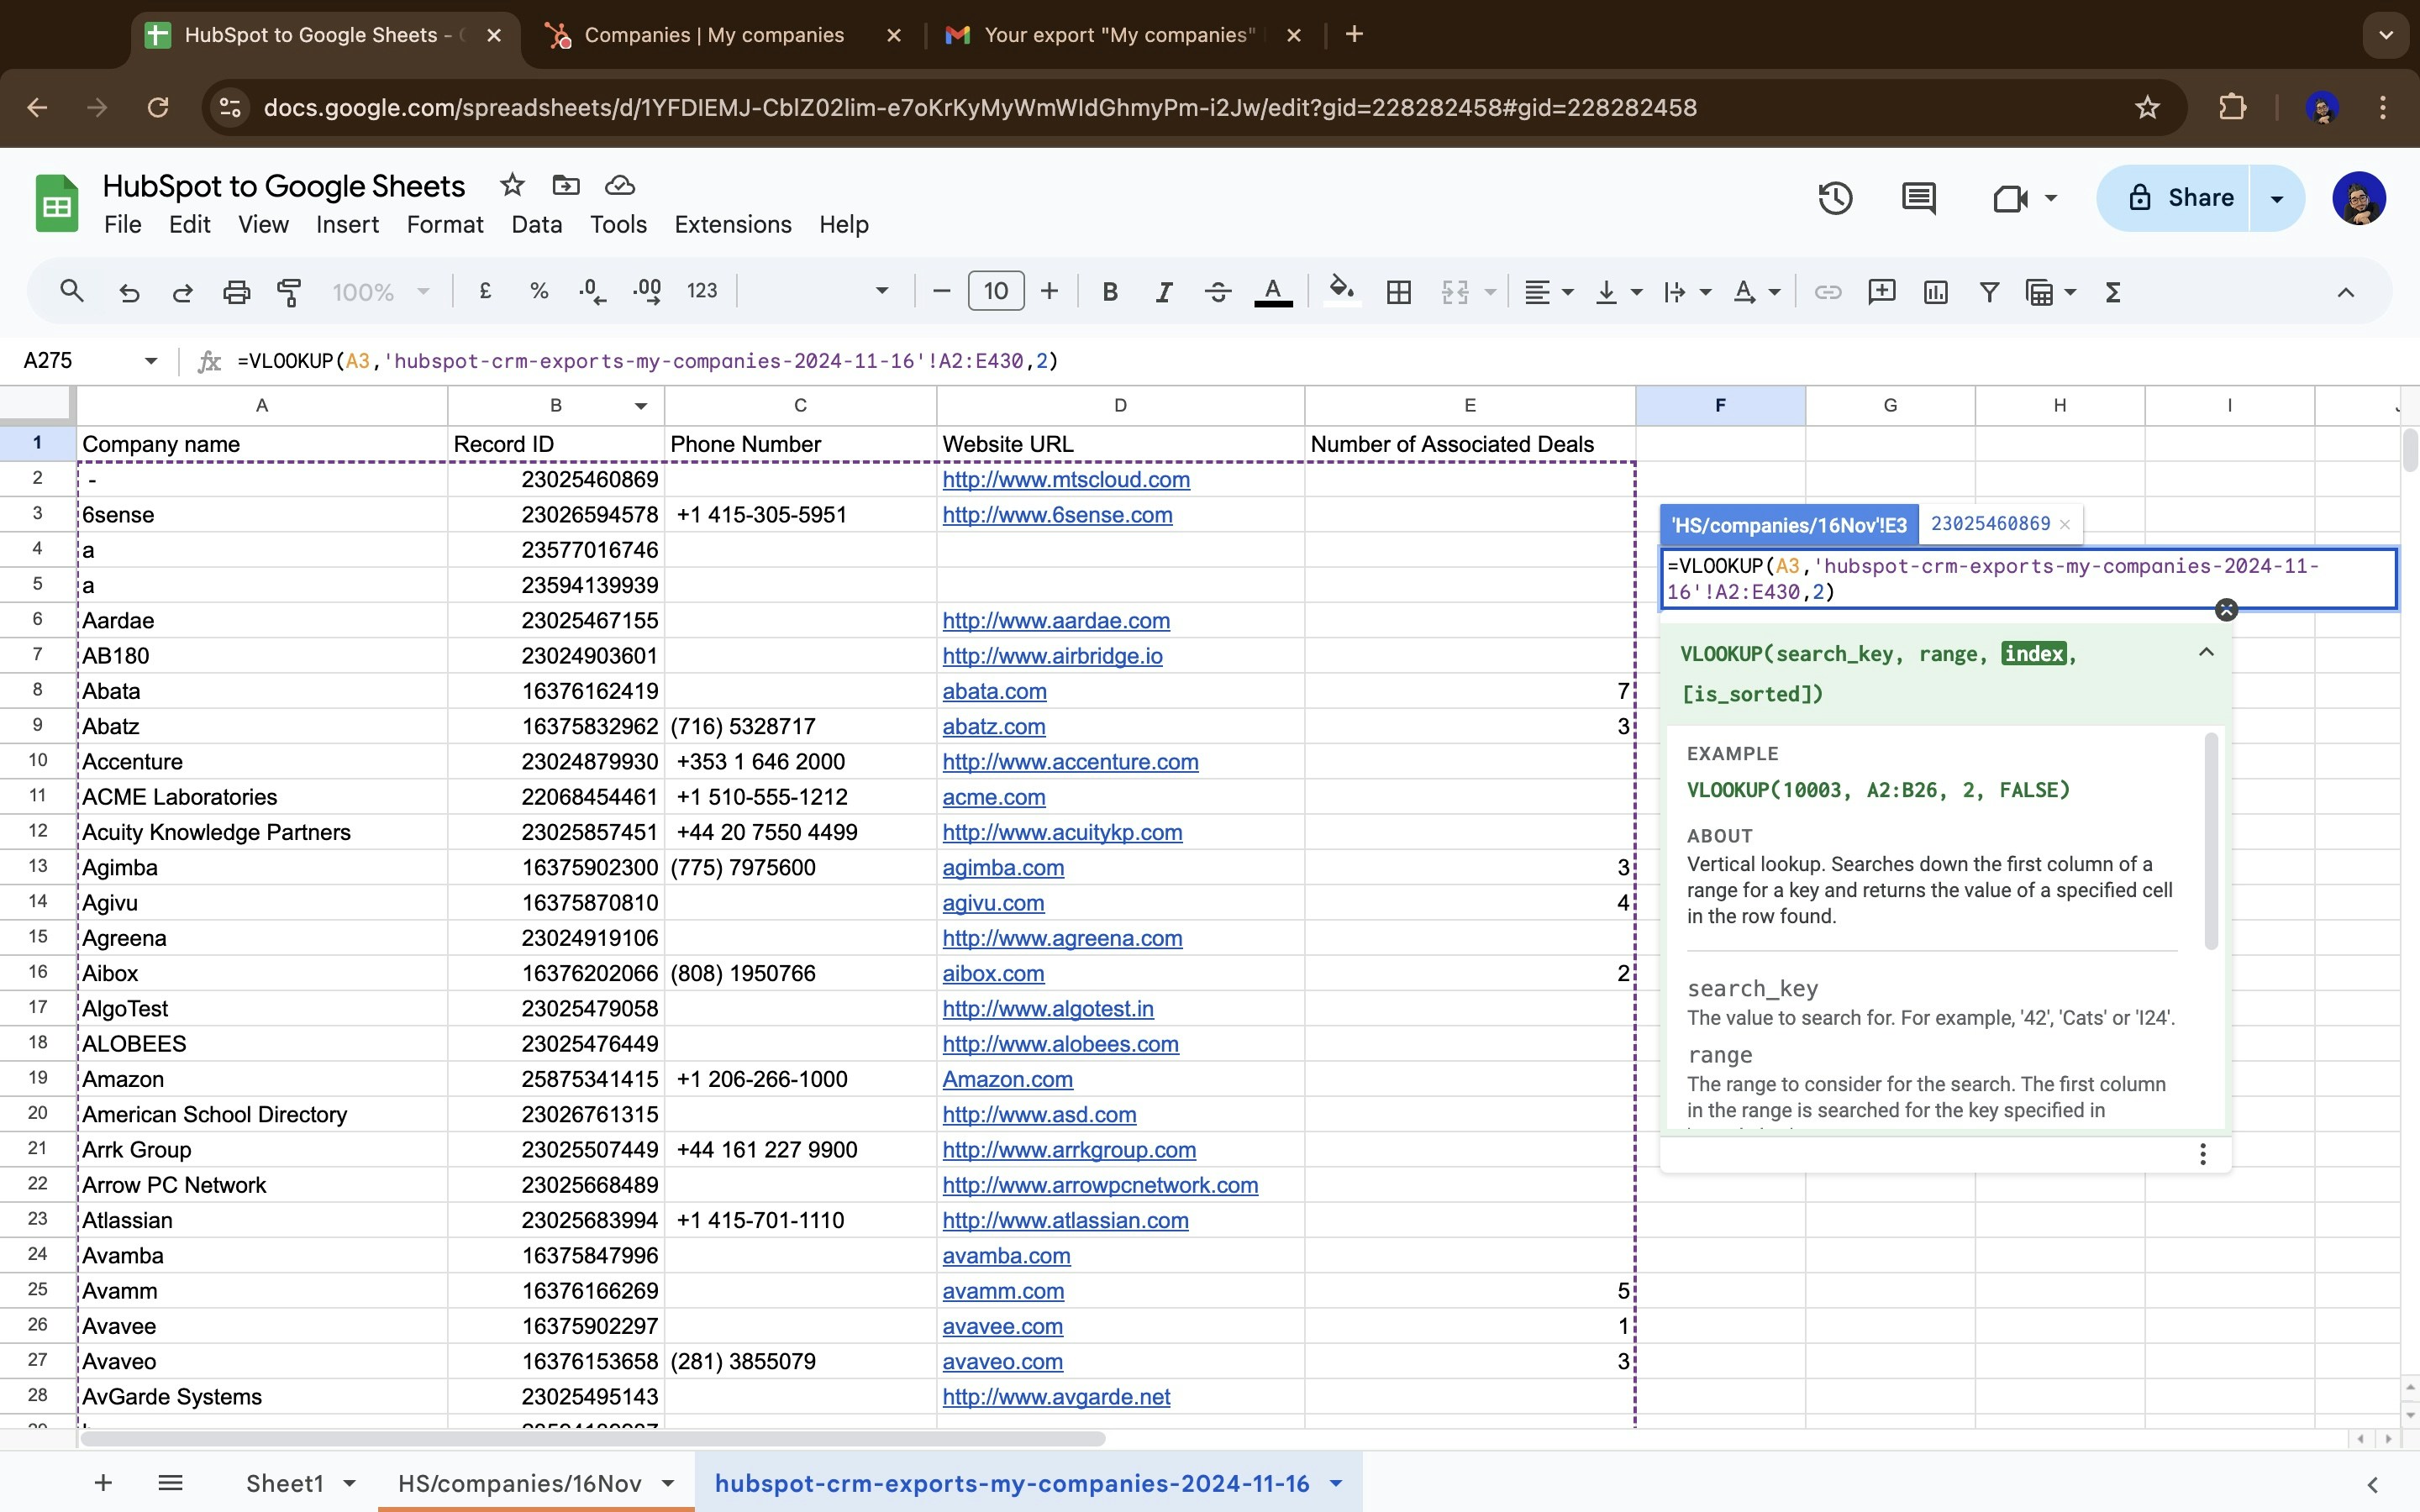The height and width of the screenshot is (1512, 2420).
Task: Toggle italic formatting
Action: click(1163, 292)
